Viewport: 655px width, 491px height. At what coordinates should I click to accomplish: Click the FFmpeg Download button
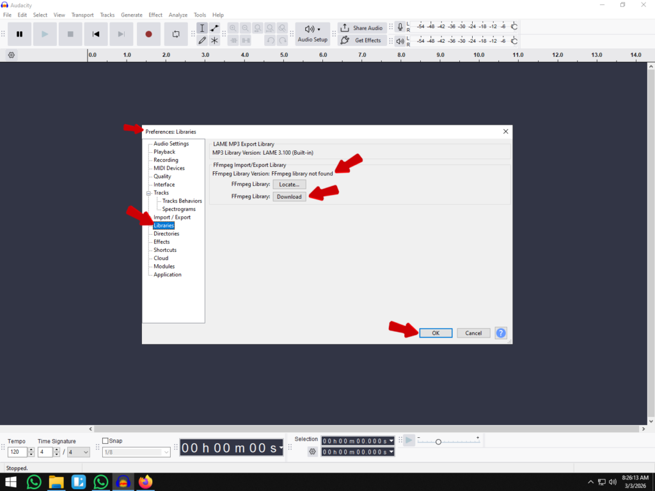(x=289, y=197)
